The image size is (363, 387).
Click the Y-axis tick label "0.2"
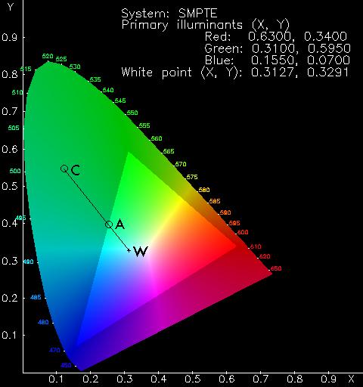pyautogui.click(x=10, y=298)
